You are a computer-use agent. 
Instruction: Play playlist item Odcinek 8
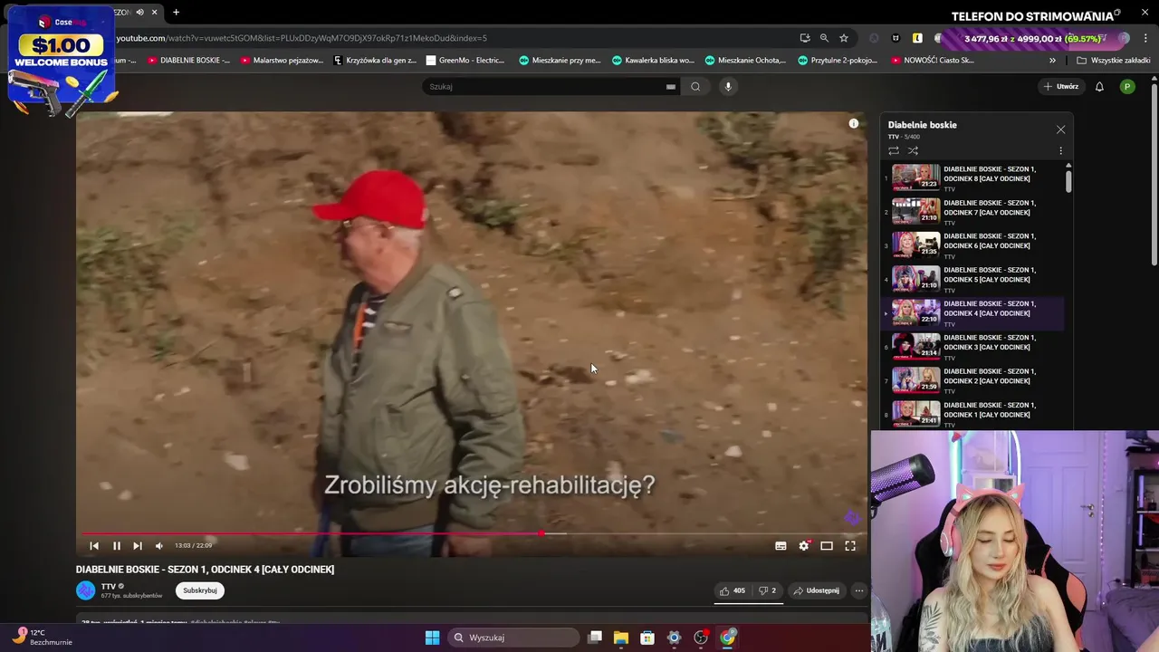[x=973, y=177]
